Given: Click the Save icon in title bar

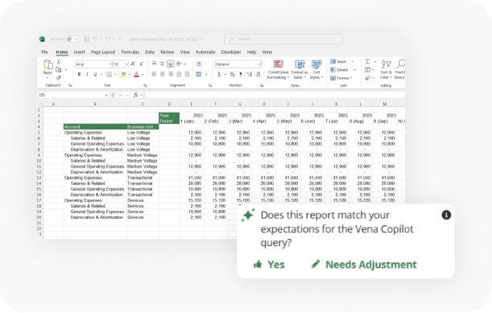Looking at the screenshot, I should (87, 39).
